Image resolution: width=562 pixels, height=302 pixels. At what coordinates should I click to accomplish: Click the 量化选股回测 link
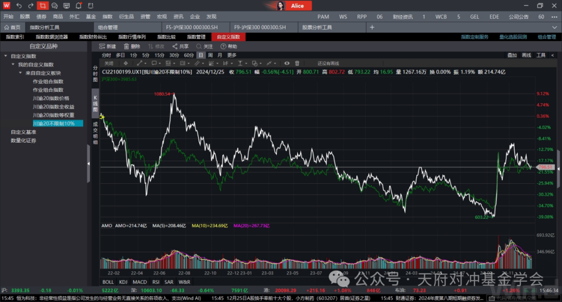coord(513,37)
